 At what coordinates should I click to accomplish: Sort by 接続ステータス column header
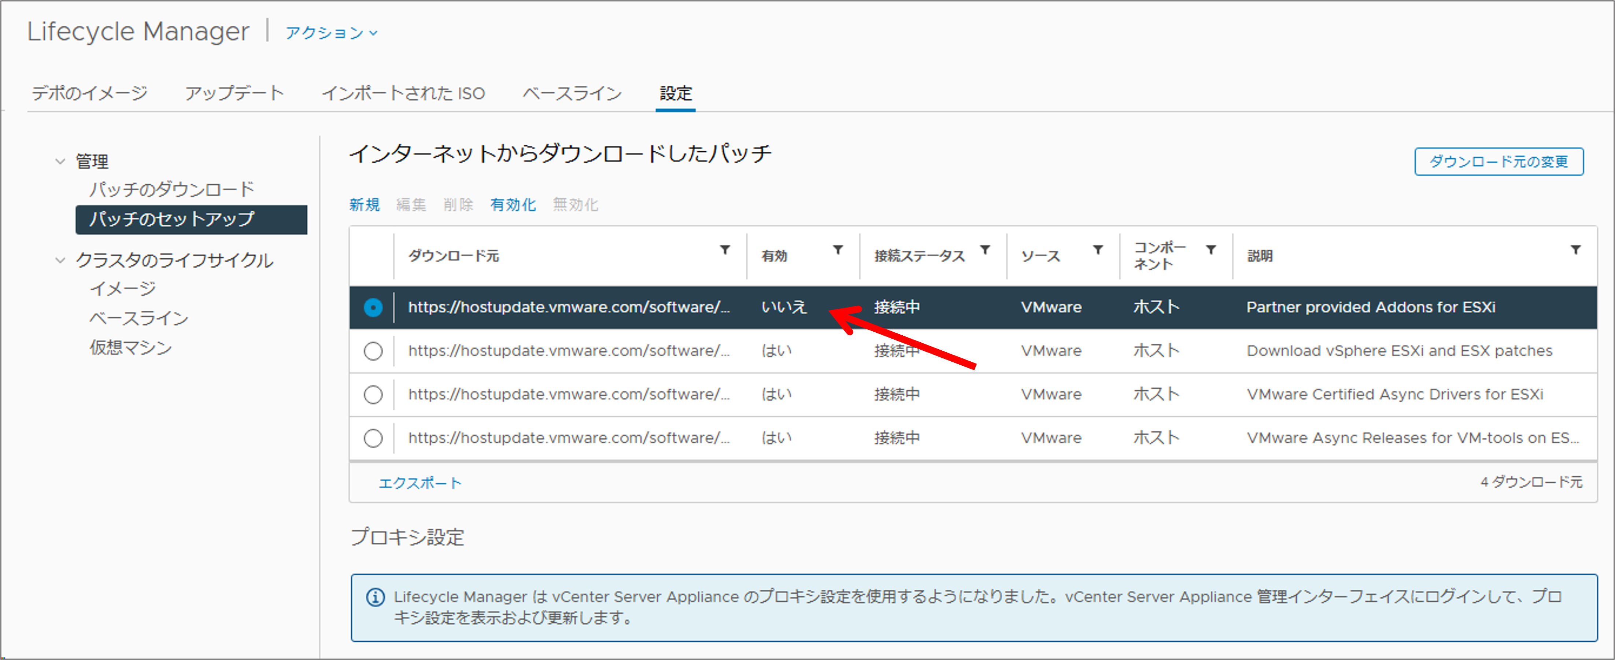pos(920,256)
